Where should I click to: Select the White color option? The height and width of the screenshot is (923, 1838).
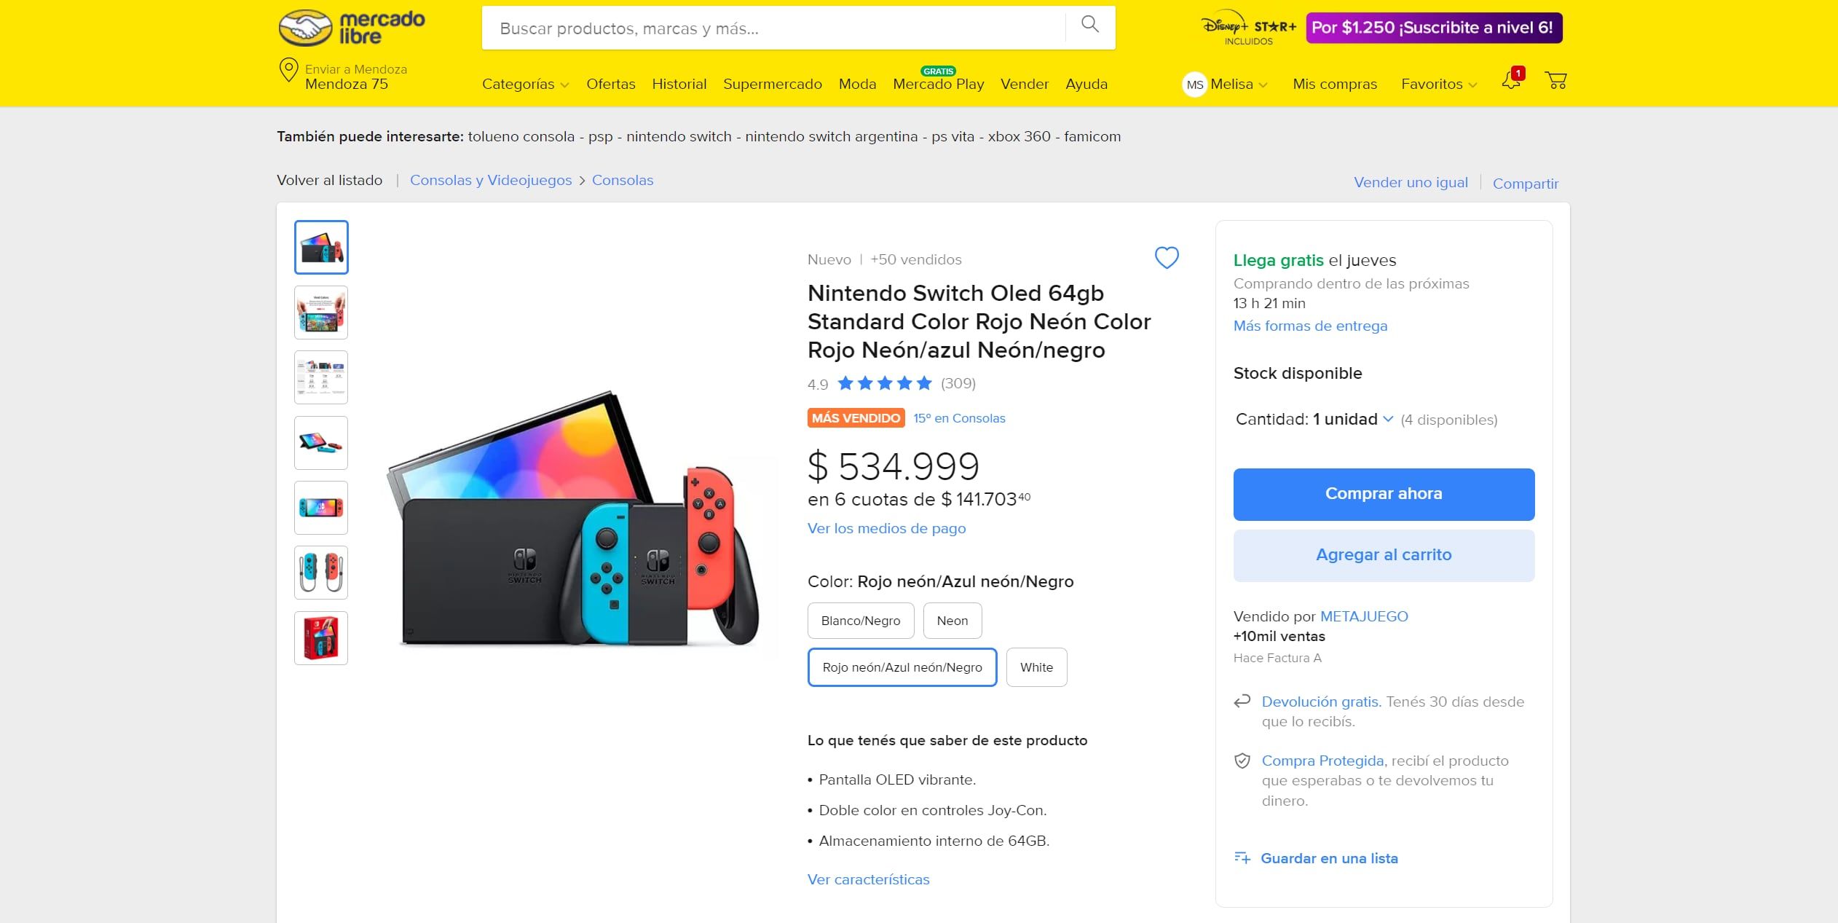pos(1036,667)
